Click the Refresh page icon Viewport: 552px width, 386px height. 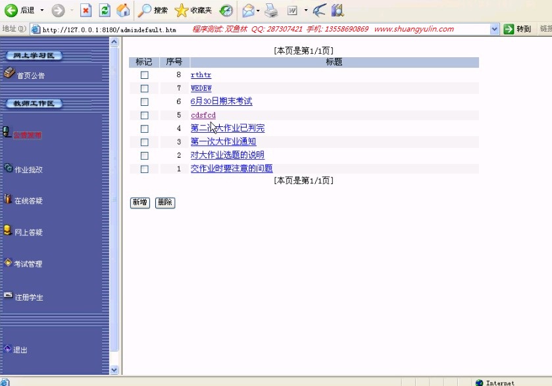[105, 11]
